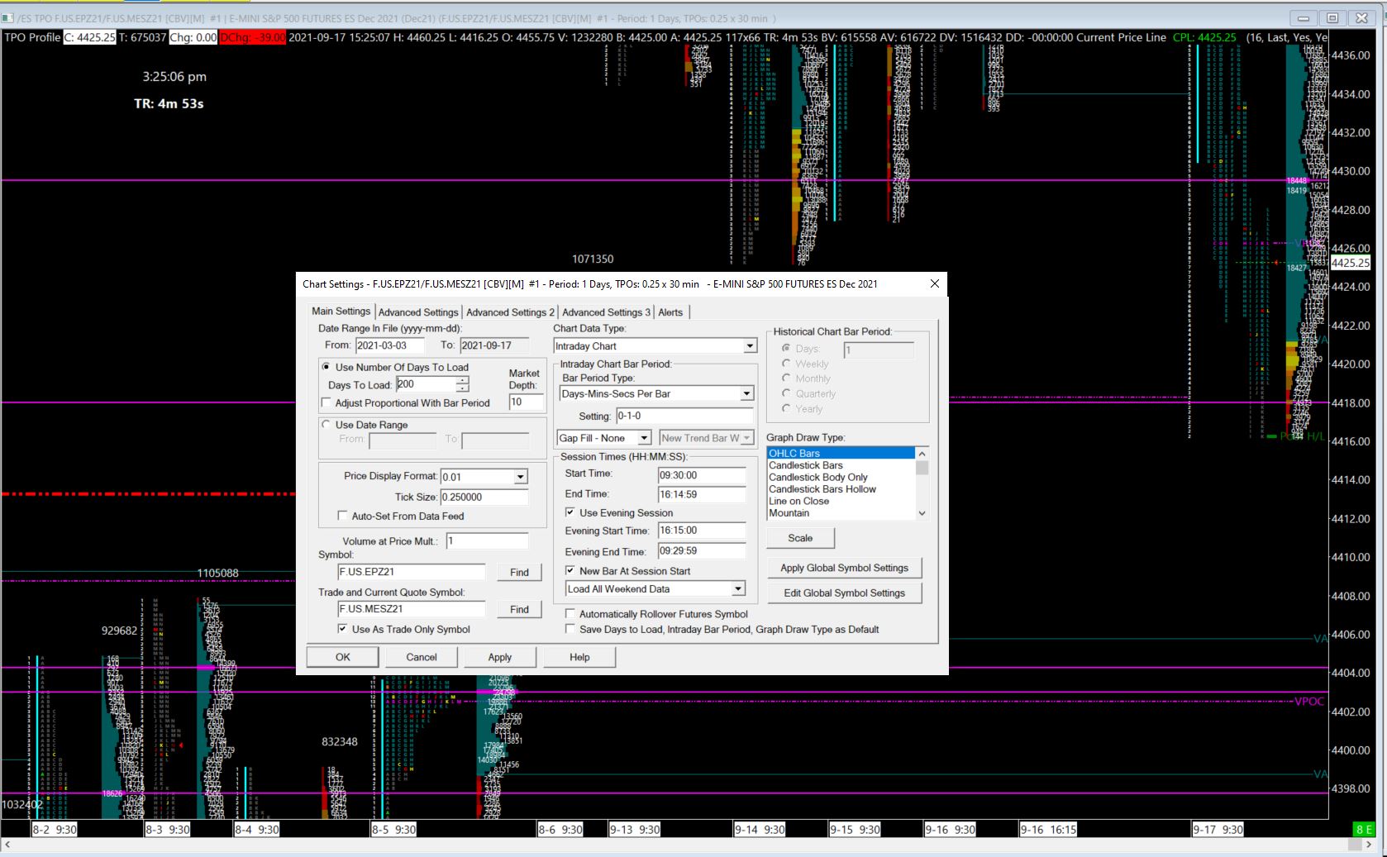This screenshot has height=857, width=1387.
Task: Switch to Advanced Settings 2 tab
Action: point(509,312)
